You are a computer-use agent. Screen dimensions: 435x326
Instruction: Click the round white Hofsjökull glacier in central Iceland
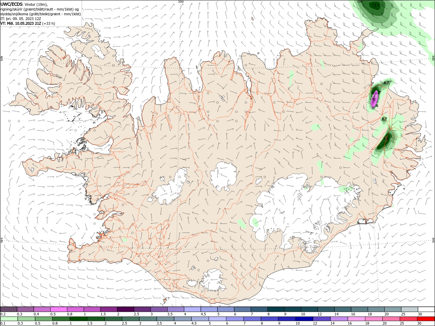(223, 176)
